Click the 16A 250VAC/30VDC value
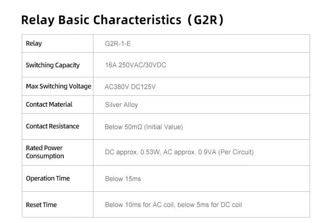 point(135,65)
